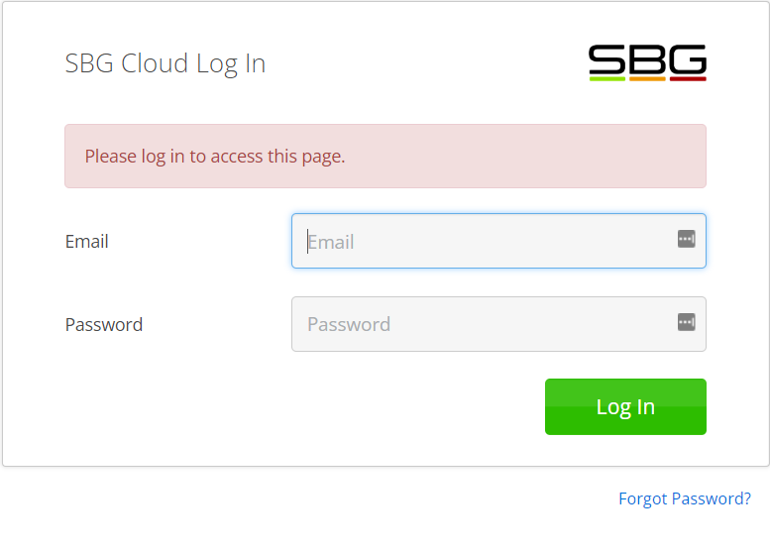Click the green bar under the logo's S
770x552 pixels.
[x=606, y=78]
